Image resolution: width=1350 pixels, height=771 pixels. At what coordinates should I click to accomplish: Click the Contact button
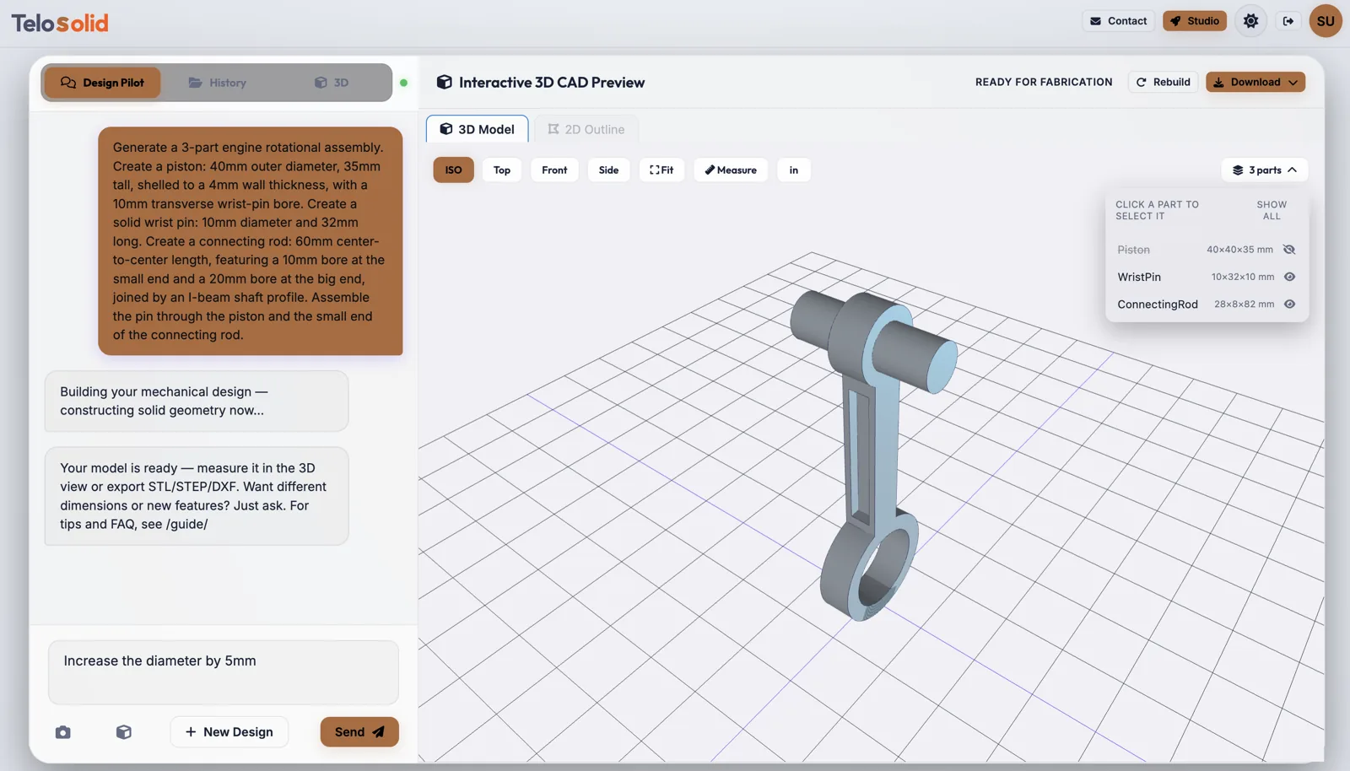point(1119,21)
